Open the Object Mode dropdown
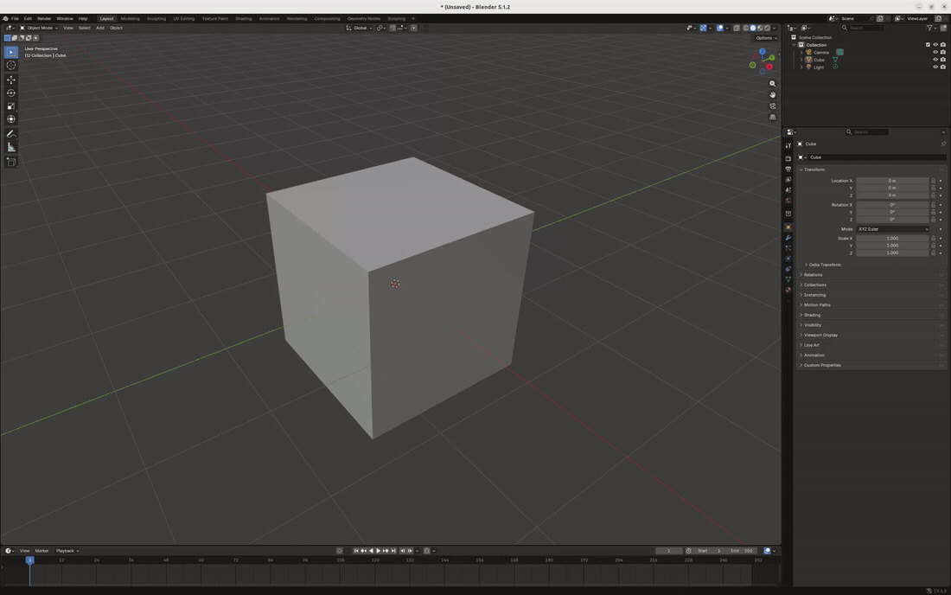 (39, 28)
